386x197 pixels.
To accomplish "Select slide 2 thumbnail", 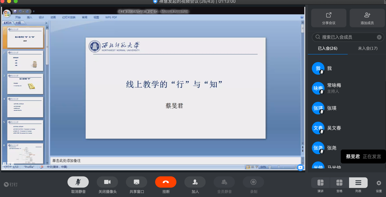I will tap(25, 61).
